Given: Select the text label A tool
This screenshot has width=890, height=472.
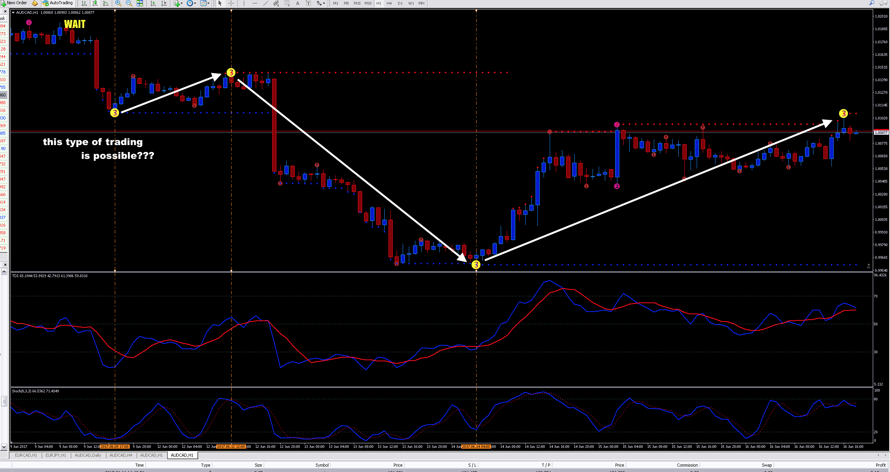Looking at the screenshot, I should [x=297, y=3].
